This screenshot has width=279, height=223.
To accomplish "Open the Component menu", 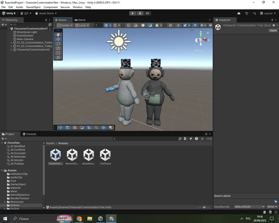I will pos(51,7).
